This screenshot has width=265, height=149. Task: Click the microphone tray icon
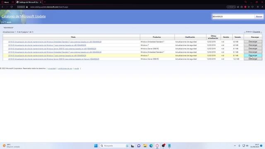[x=239, y=146]
